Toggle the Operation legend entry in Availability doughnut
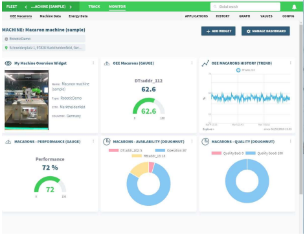 pos(171,151)
